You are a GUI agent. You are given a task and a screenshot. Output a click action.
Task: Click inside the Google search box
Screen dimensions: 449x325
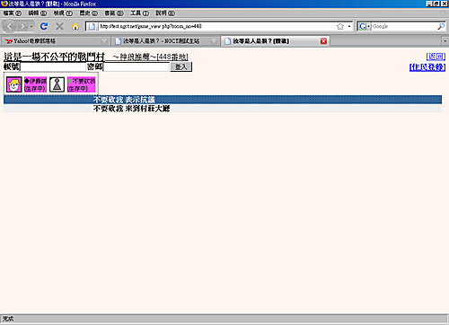click(x=404, y=26)
